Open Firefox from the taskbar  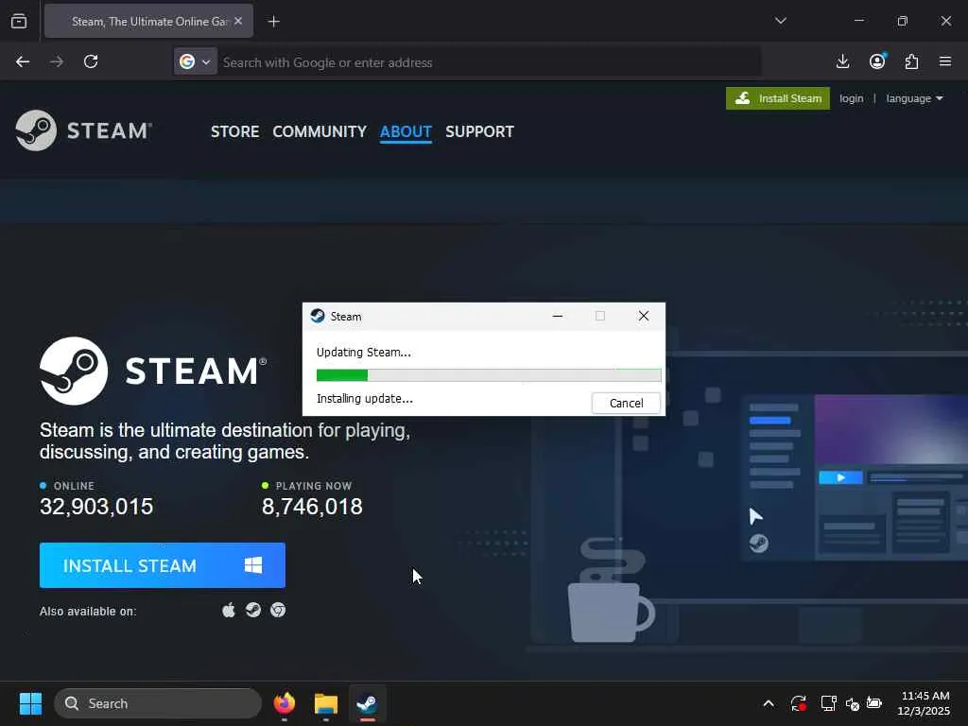284,703
